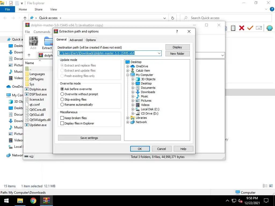Open File Explorer from the taskbar
Viewport: 275px width, 206px height.
point(20,201)
